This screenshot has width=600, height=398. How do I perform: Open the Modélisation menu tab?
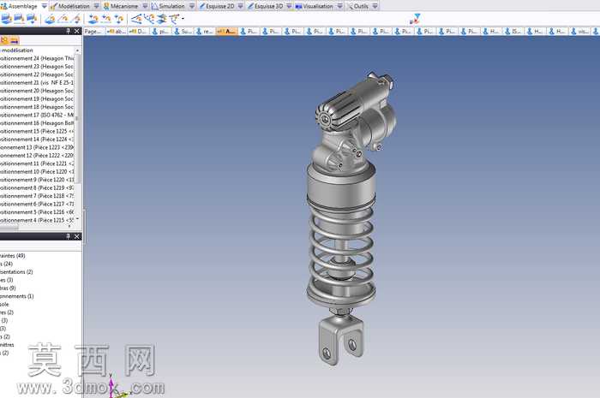69,6
